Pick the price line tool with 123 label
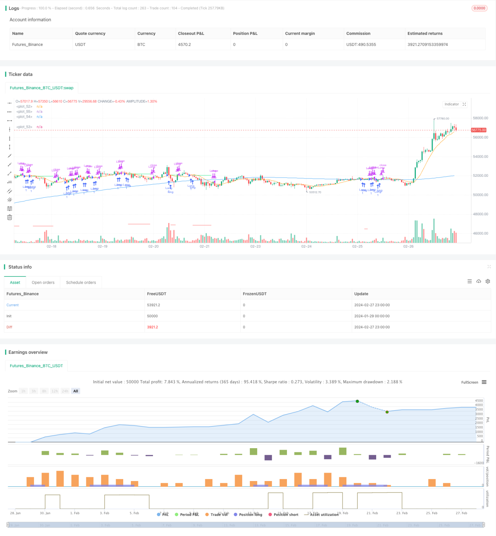This screenshot has height=536, width=496. 10,182
